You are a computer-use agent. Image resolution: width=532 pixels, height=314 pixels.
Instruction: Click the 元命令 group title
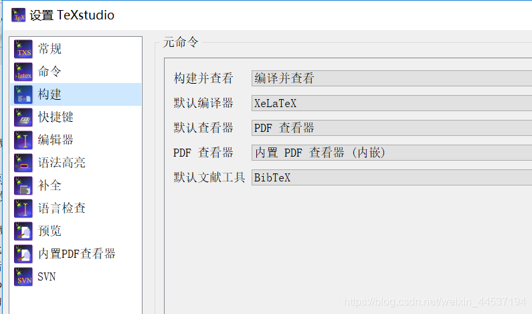pyautogui.click(x=181, y=42)
